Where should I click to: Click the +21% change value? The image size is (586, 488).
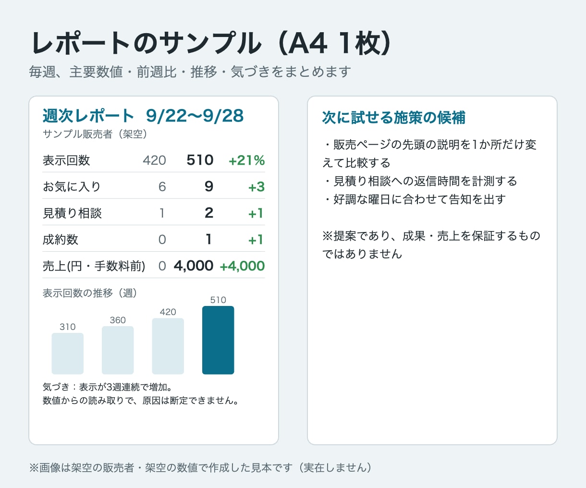click(x=247, y=160)
